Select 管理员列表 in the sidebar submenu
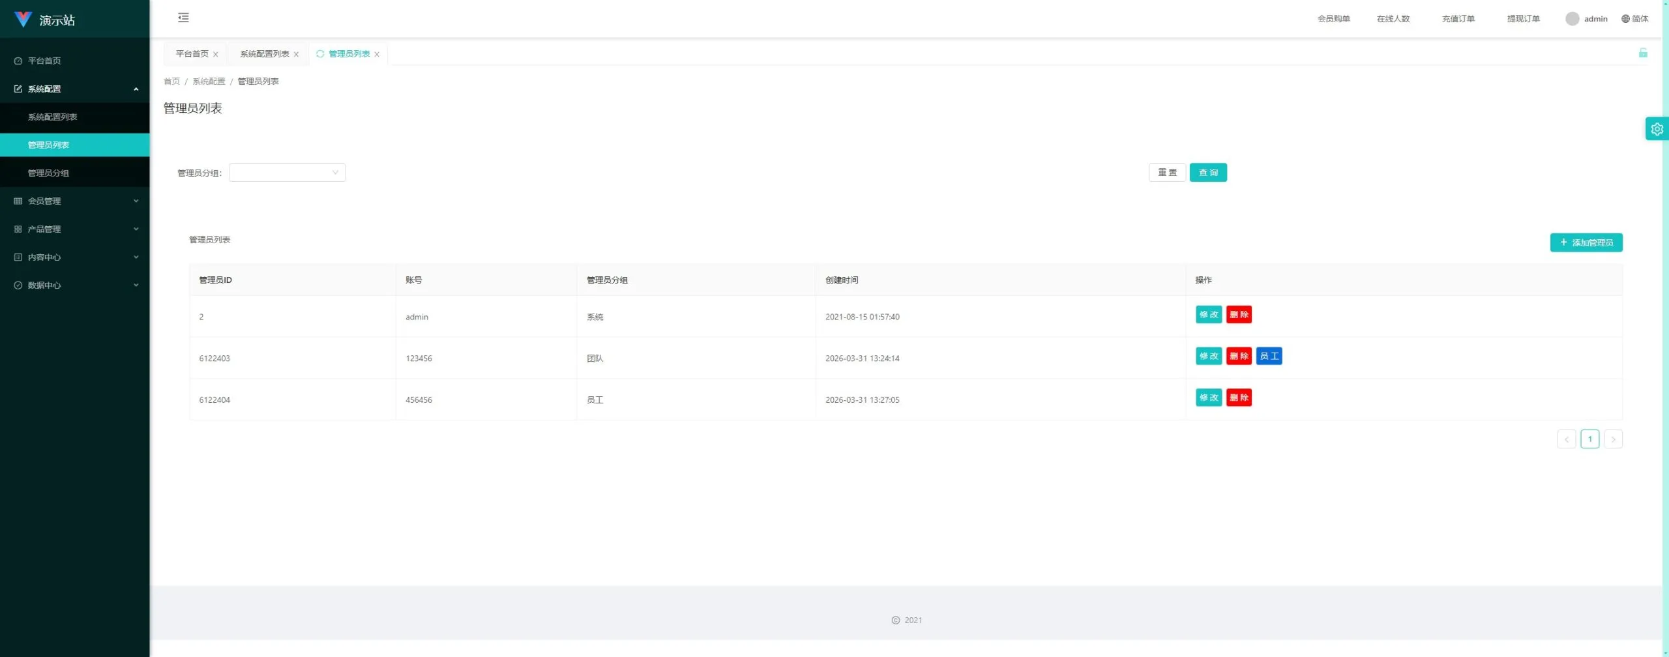This screenshot has width=1669, height=657. [x=75, y=145]
